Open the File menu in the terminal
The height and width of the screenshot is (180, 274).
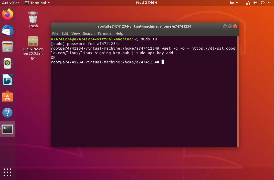coord(55,33)
